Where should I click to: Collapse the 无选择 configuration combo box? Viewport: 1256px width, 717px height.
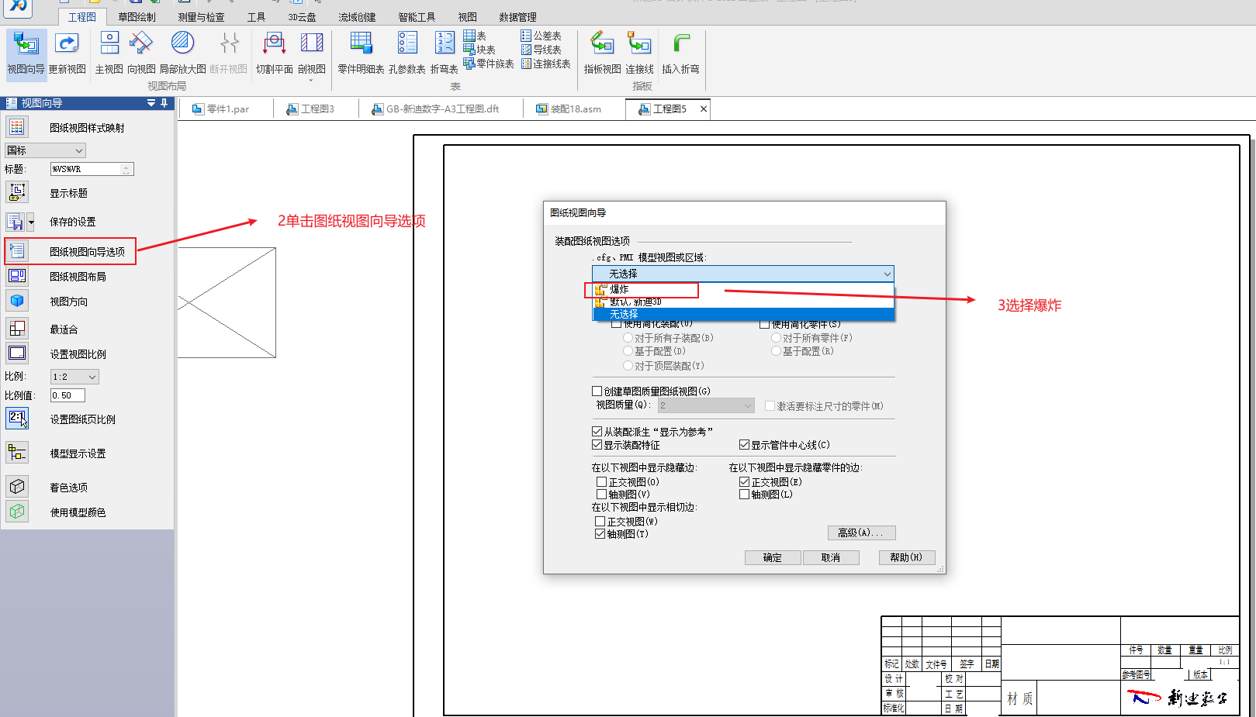[x=742, y=274]
